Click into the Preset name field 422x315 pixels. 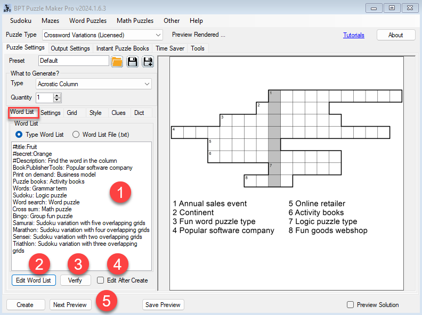click(x=73, y=61)
